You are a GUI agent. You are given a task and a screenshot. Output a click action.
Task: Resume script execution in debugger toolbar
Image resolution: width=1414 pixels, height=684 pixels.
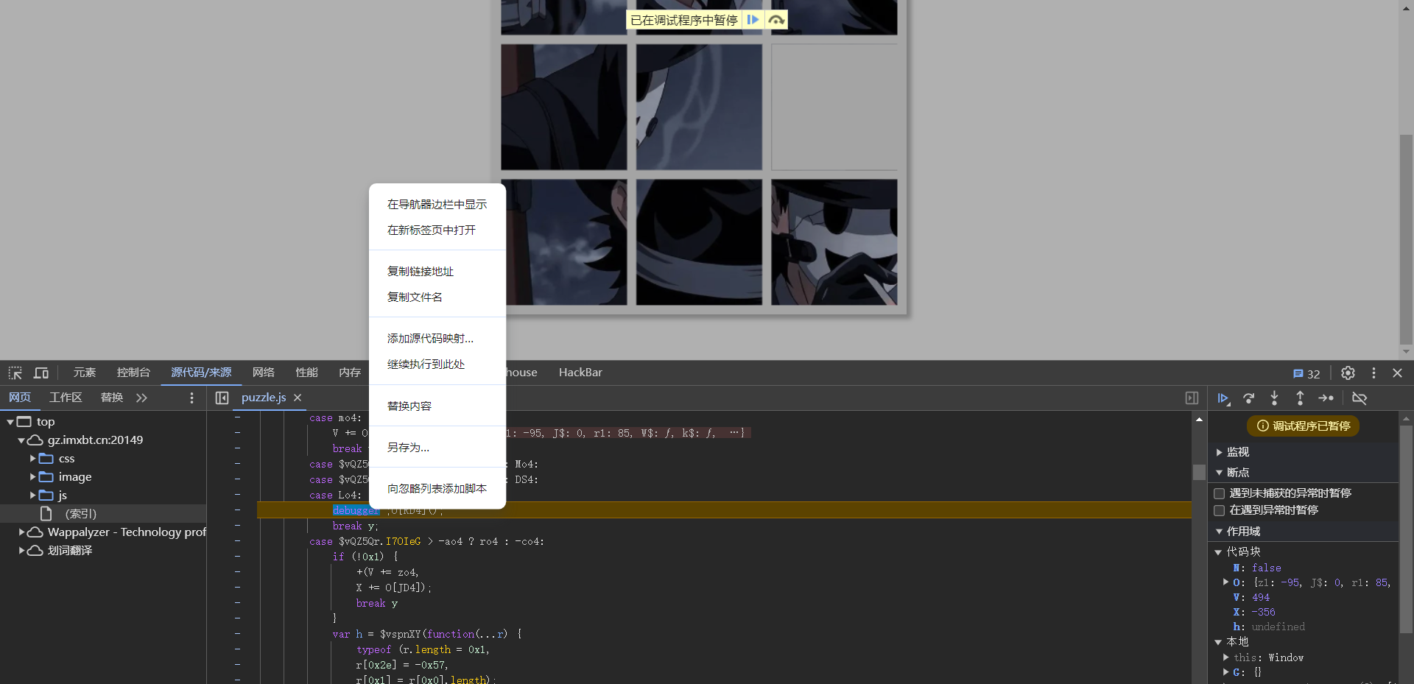click(1223, 398)
